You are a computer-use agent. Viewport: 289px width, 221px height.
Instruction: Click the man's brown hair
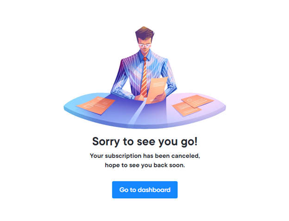[144, 33]
